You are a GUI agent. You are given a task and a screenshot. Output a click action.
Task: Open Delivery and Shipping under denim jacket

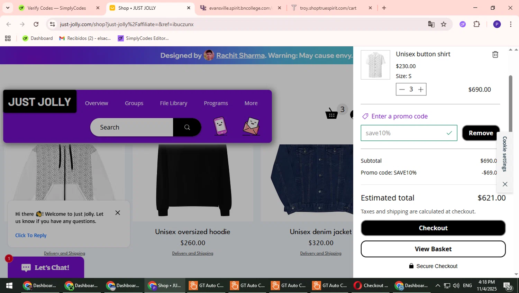click(x=321, y=253)
